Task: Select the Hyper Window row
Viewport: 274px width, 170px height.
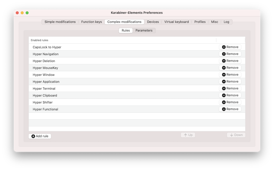Action: click(137, 75)
